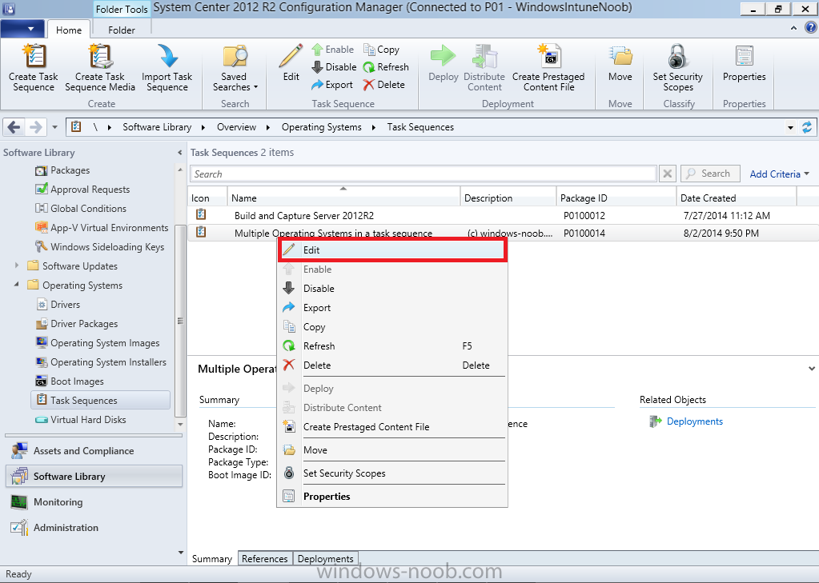Viewport: 819px width, 583px height.
Task: Navigate forward with the forward arrow
Action: coord(35,127)
